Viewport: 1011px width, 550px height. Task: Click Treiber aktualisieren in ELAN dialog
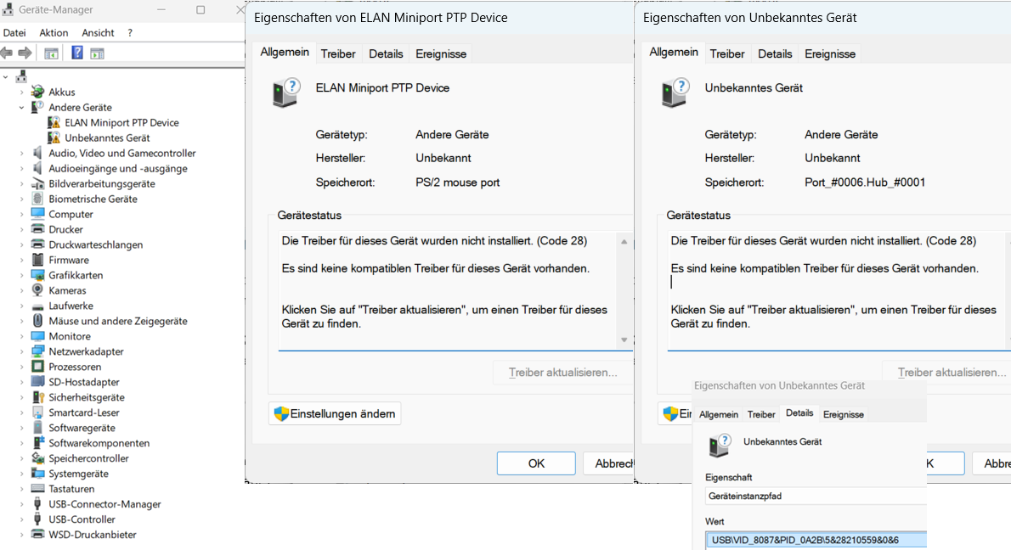click(x=562, y=373)
